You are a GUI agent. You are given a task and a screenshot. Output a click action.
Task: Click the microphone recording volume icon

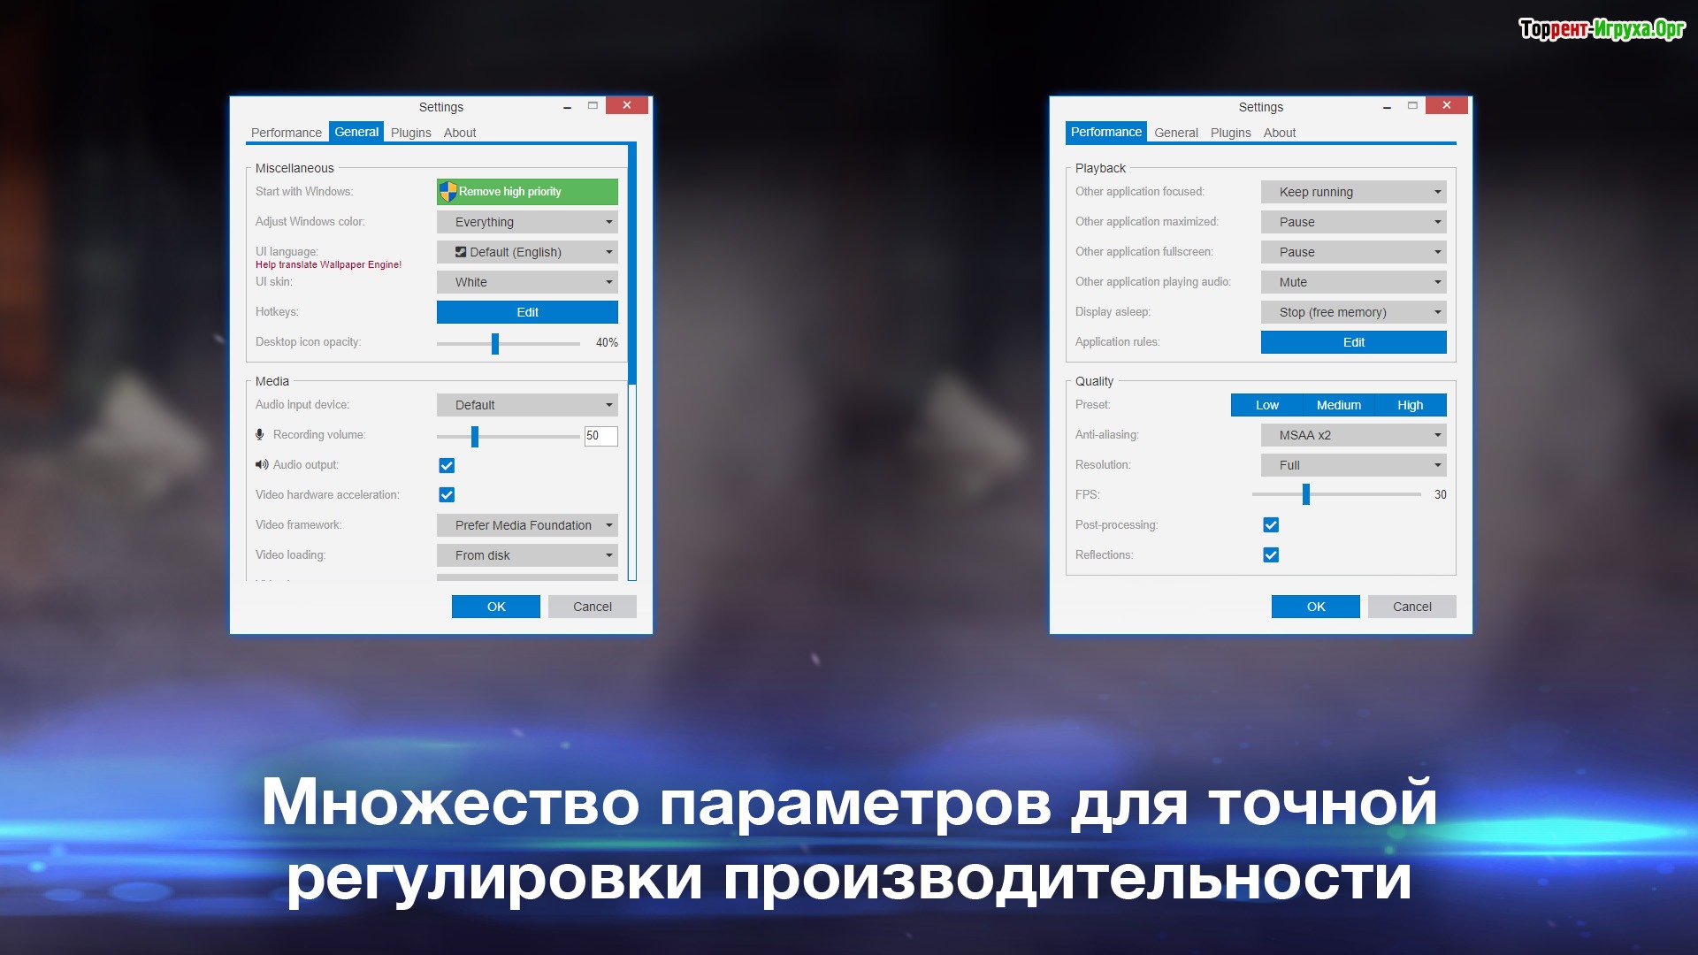tap(261, 434)
